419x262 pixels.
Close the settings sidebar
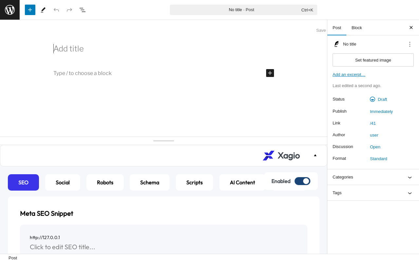tap(411, 28)
